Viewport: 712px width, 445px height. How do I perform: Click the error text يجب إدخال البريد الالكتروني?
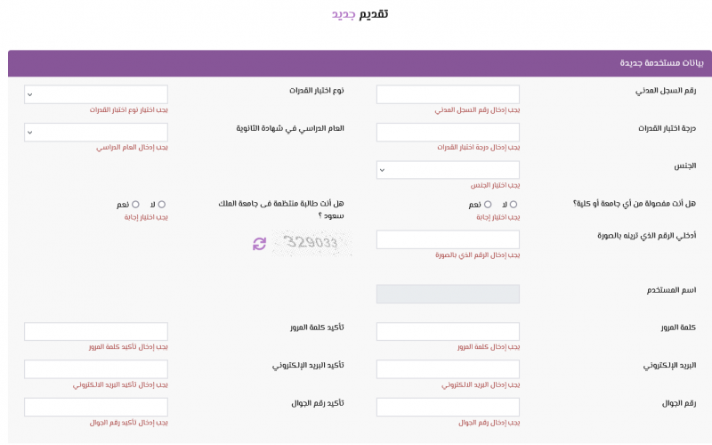click(481, 385)
